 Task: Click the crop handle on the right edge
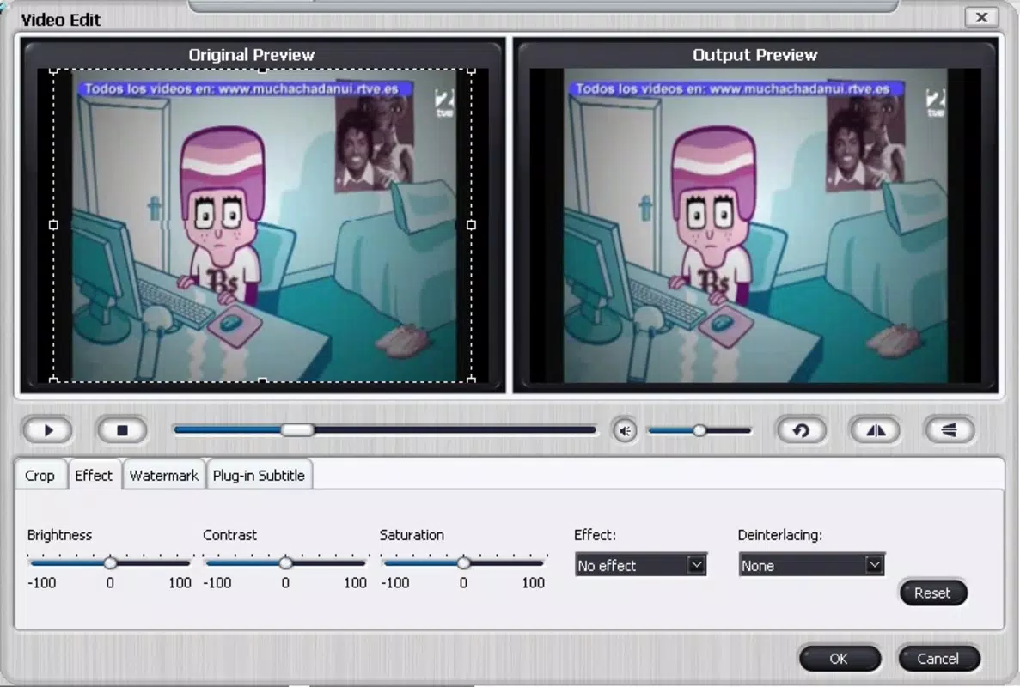coord(471,225)
